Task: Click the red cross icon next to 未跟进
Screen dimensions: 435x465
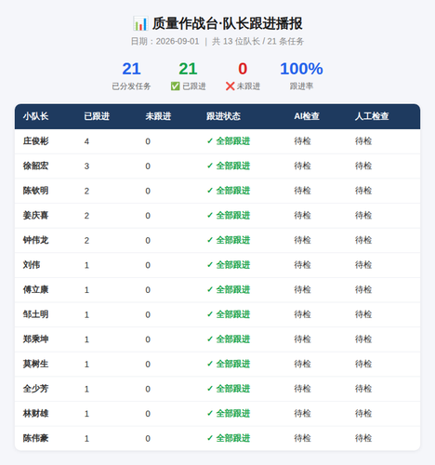Action: [230, 86]
